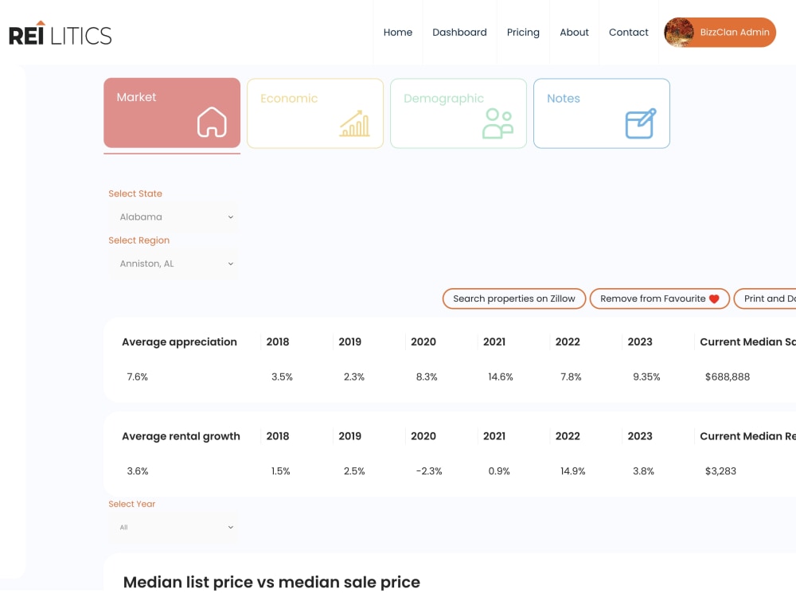This screenshot has width=796, height=597.
Task: Open the Select State dropdown showing Alabama
Action: 173,217
